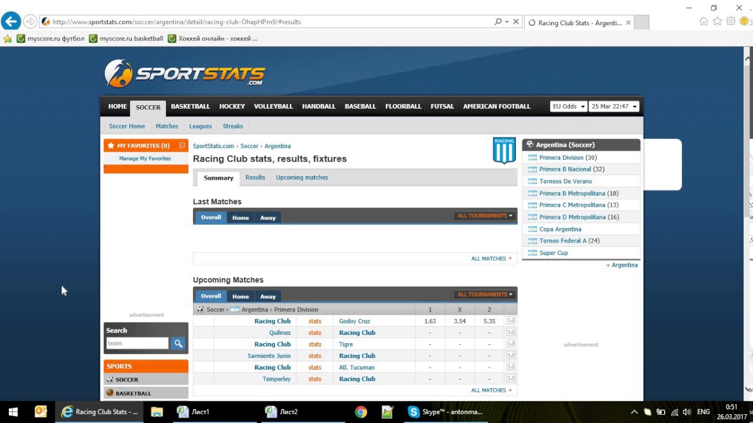Show hidden system tray icons
Image resolution: width=753 pixels, height=423 pixels.
634,412
